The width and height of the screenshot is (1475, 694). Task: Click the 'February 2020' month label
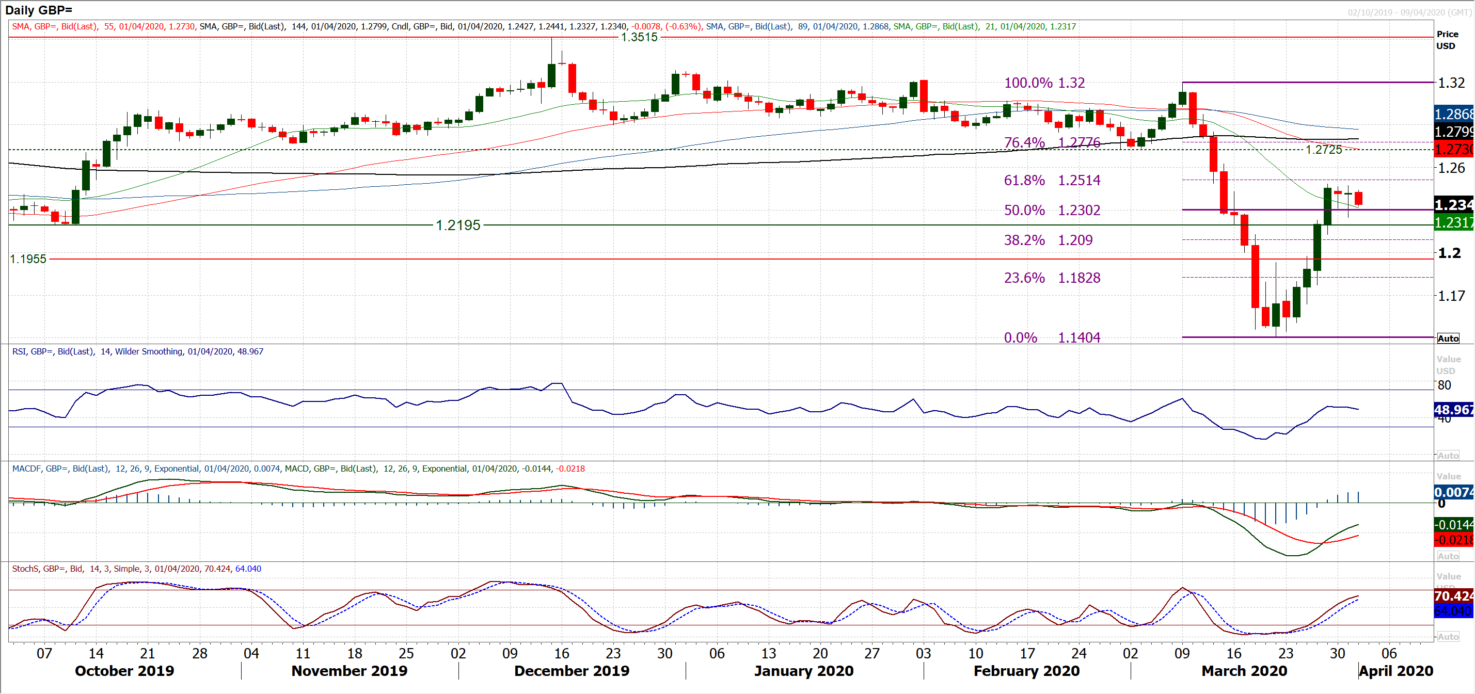pos(1027,671)
